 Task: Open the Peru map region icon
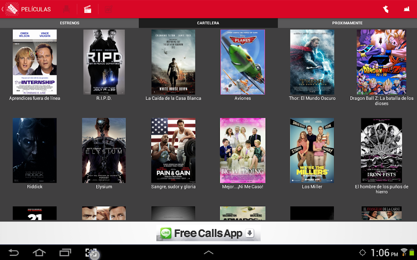pos(386,9)
